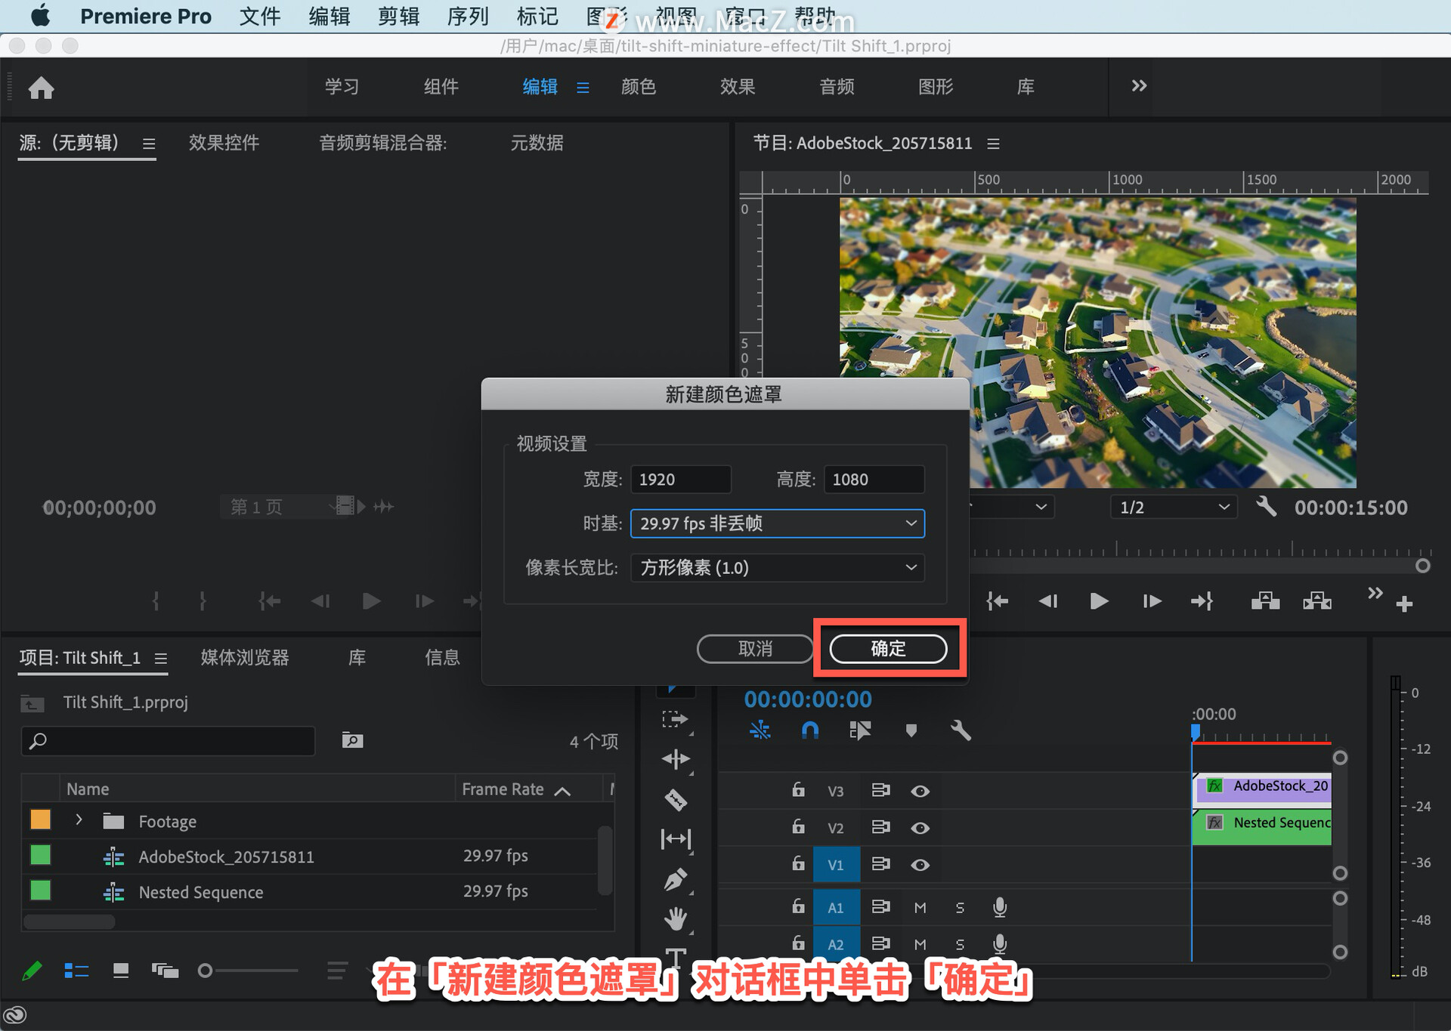Open Creative Cloud icon in status bar
Image resolution: width=1451 pixels, height=1031 pixels.
(x=15, y=1014)
